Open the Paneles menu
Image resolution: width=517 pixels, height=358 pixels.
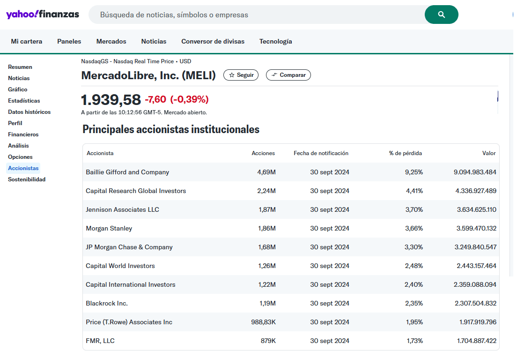click(69, 41)
